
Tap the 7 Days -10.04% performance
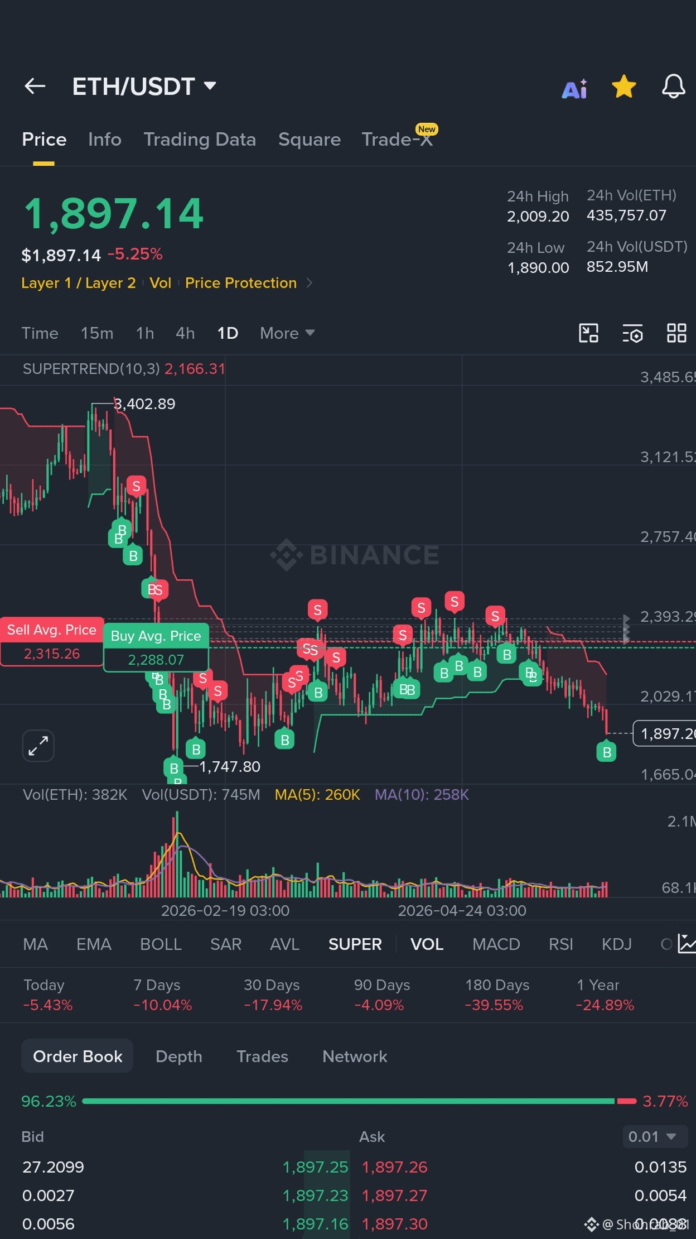[163, 995]
